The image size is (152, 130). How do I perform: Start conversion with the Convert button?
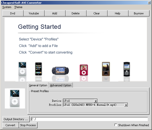pos(10,125)
